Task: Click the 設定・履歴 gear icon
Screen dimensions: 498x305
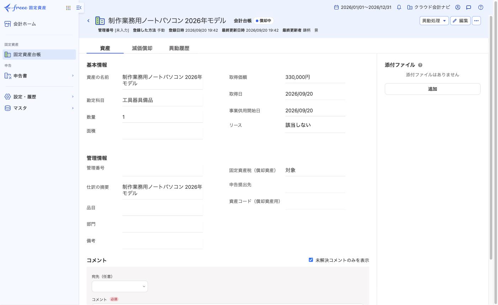Action: coord(7,97)
